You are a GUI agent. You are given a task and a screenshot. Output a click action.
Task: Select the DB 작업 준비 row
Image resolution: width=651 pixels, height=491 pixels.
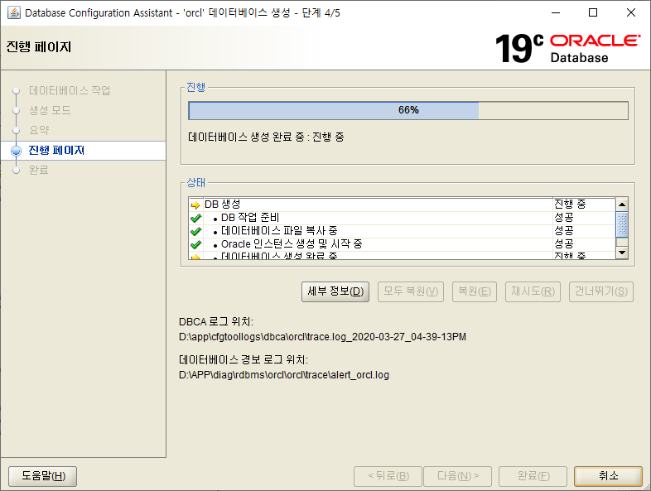coord(402,218)
